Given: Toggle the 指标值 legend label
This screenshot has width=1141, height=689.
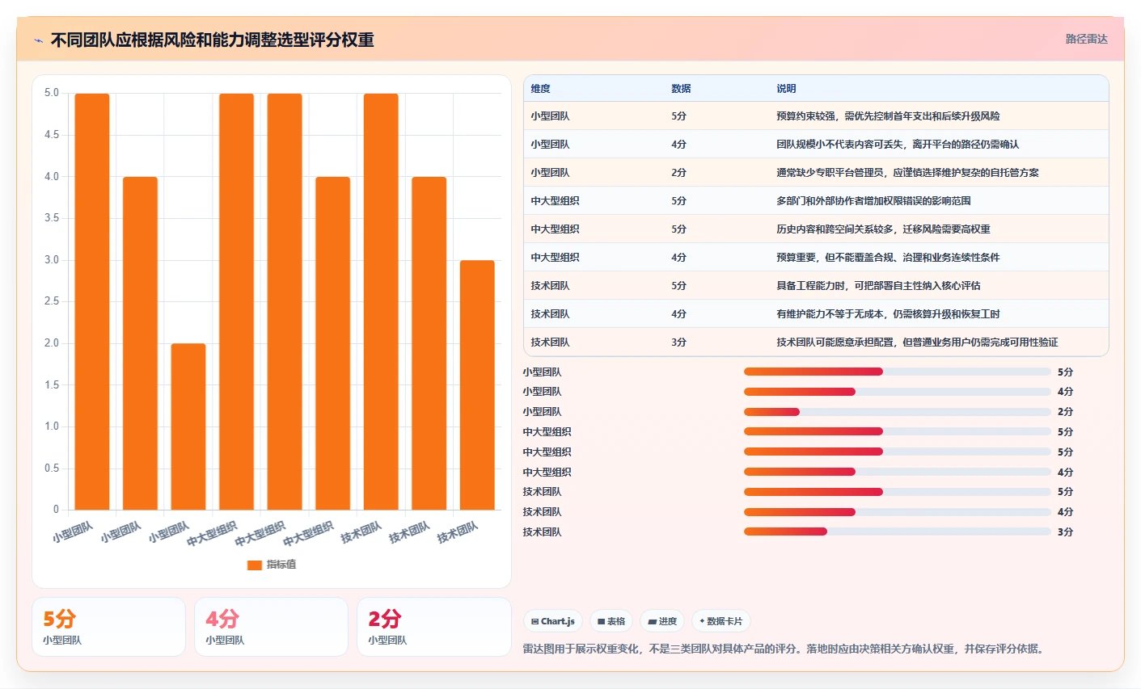Looking at the screenshot, I should click(281, 565).
